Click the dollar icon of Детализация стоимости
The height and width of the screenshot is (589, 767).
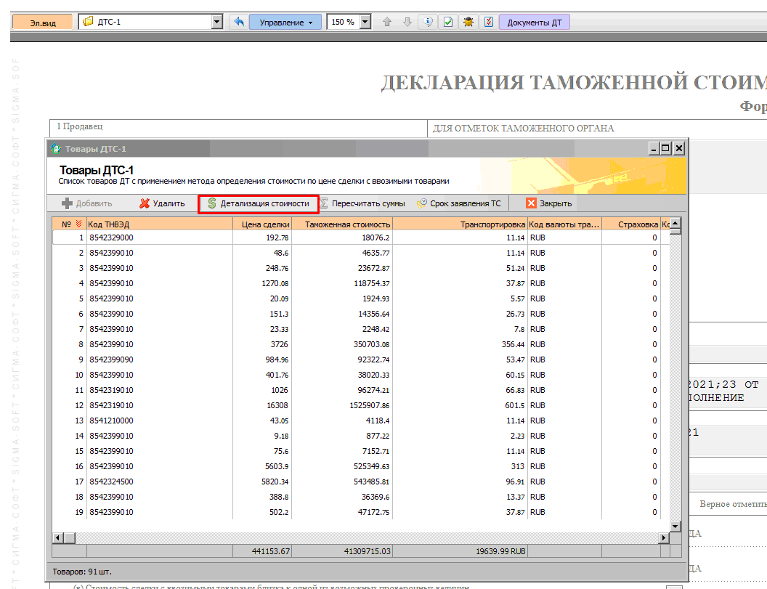pyautogui.click(x=212, y=203)
